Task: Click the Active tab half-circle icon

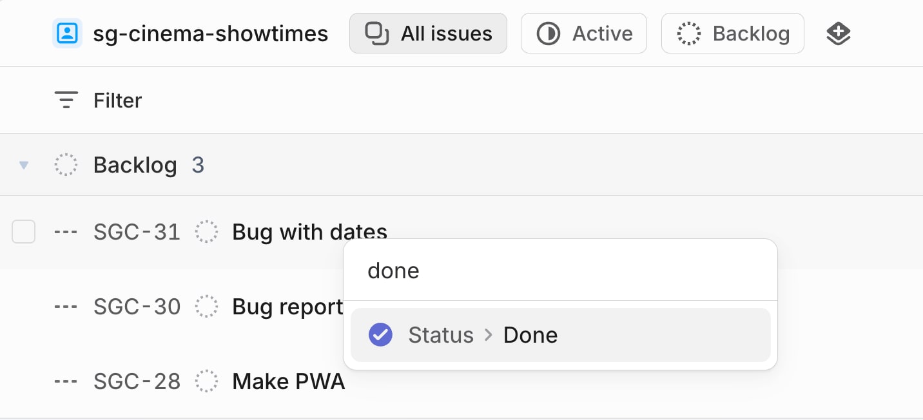Action: pyautogui.click(x=549, y=33)
